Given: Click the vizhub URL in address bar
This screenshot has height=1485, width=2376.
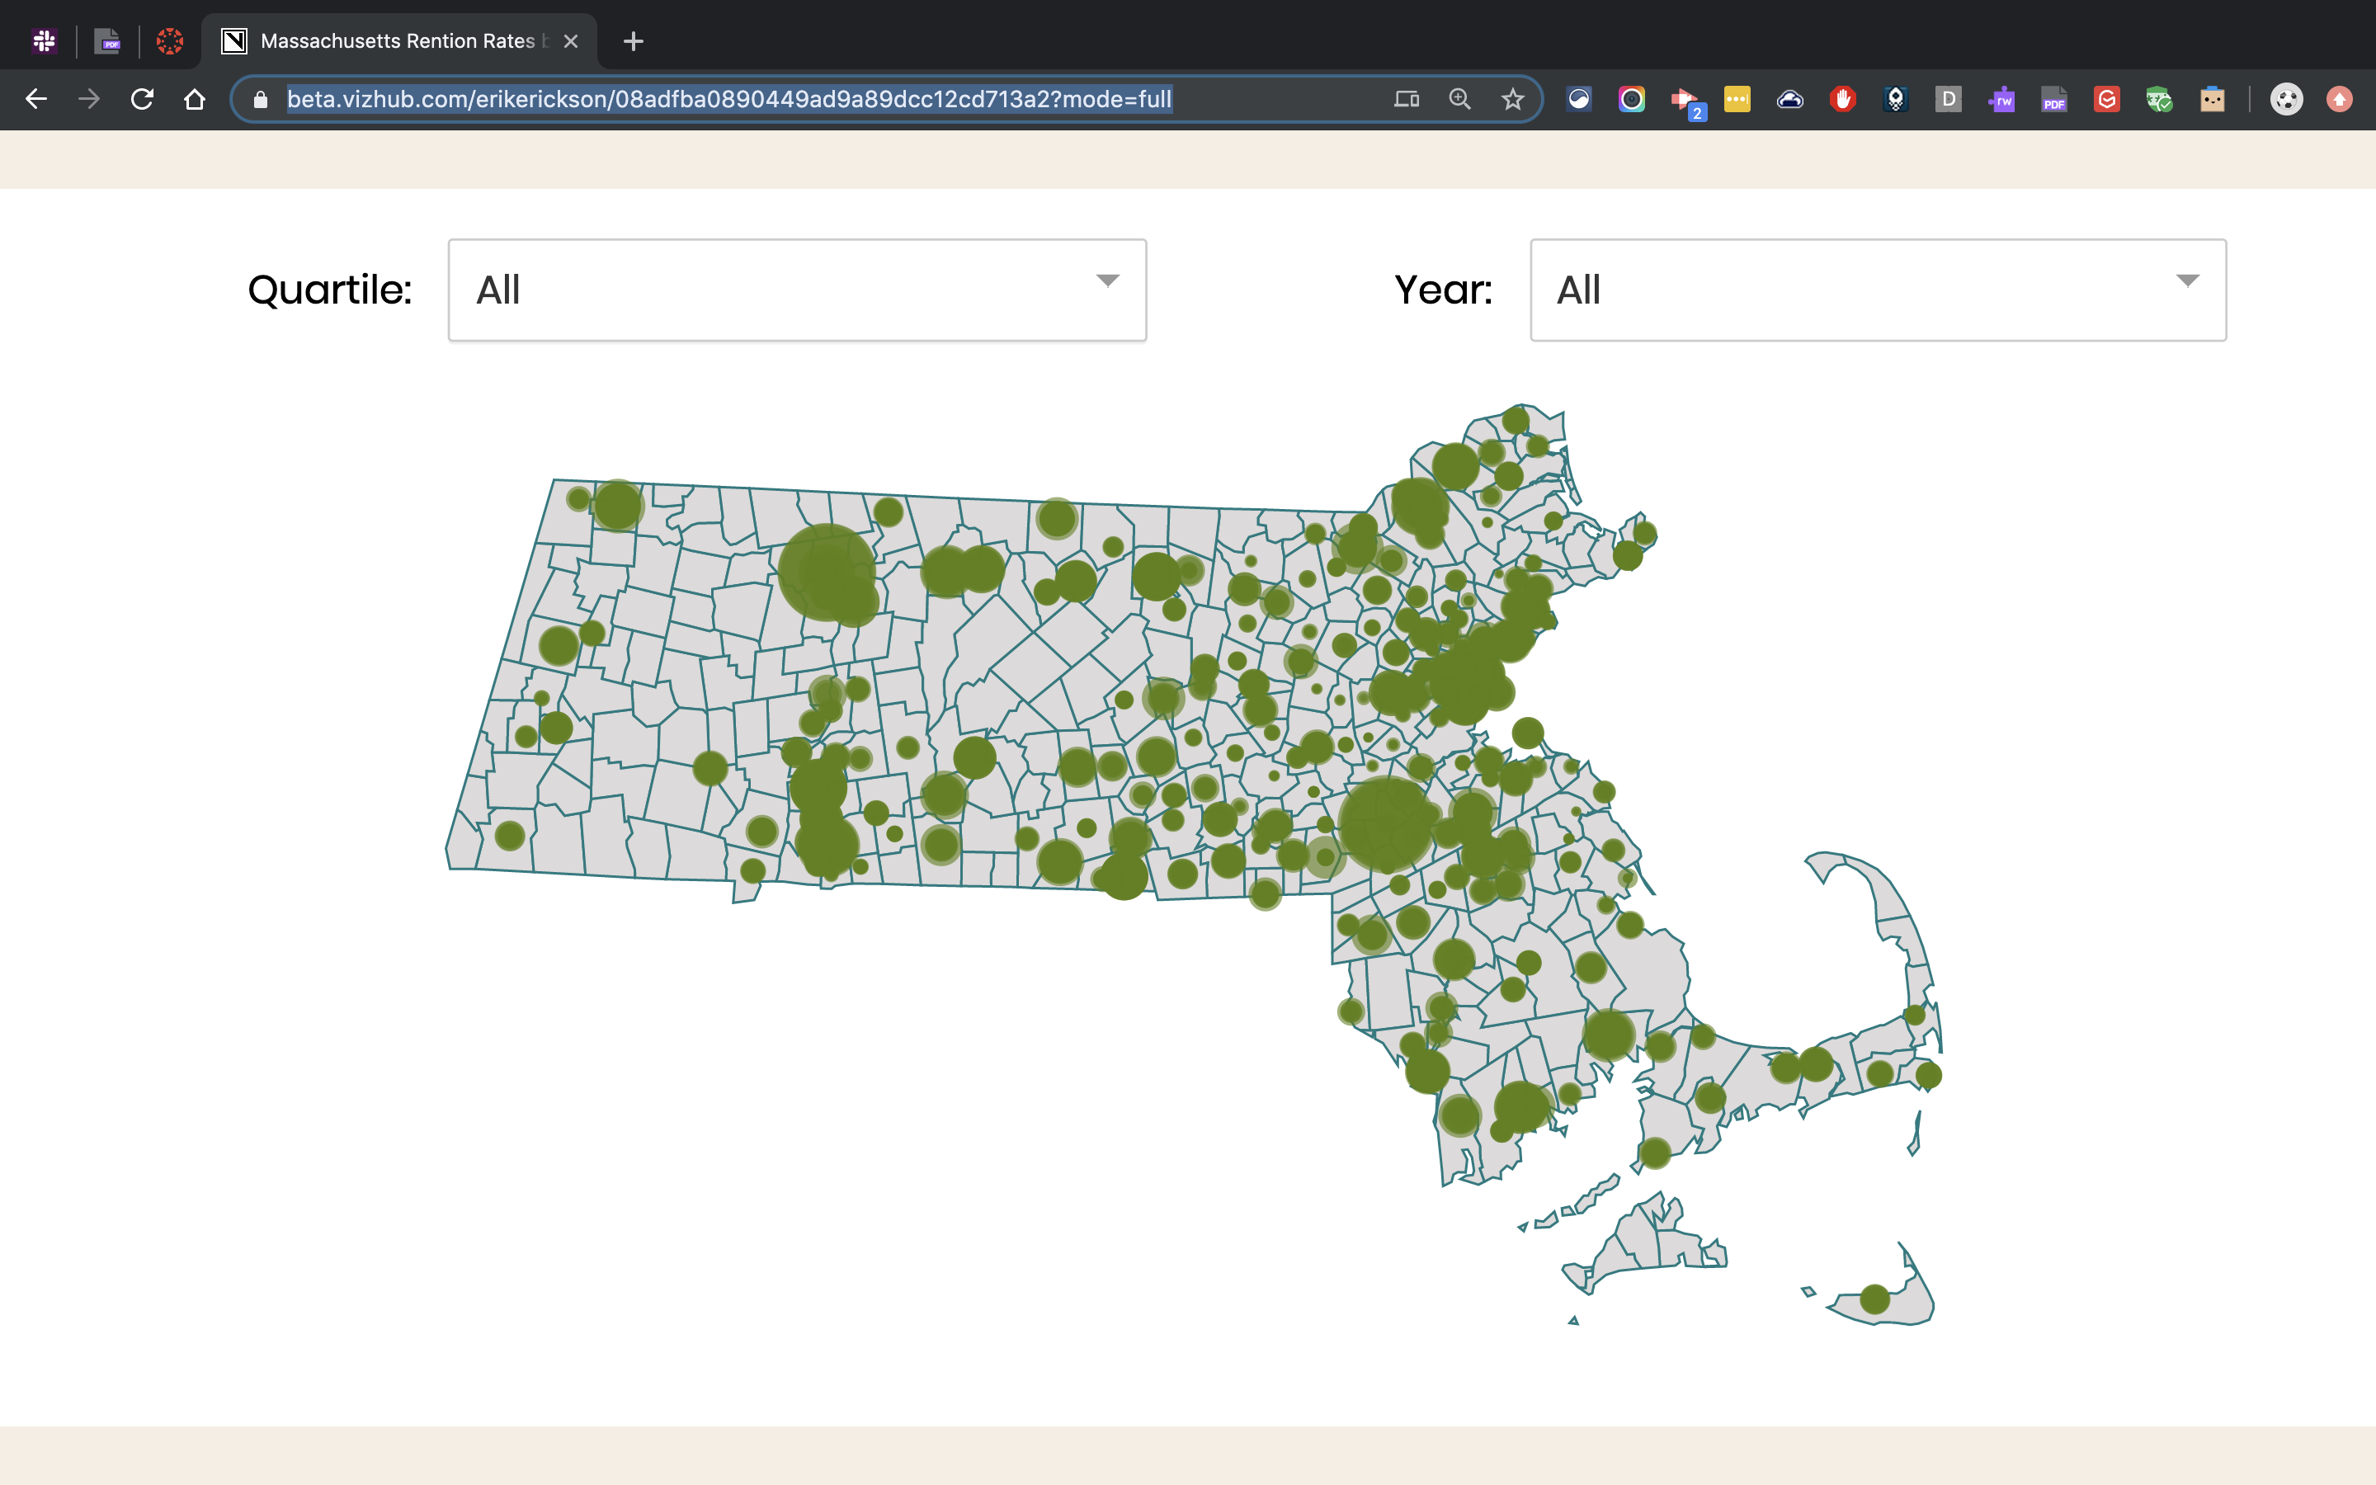Looking at the screenshot, I should [x=728, y=99].
